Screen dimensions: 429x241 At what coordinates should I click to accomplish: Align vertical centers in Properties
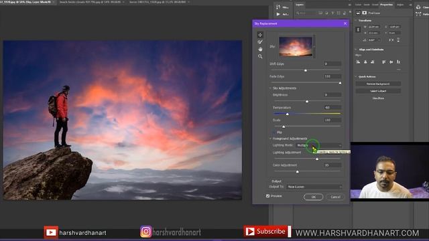point(391,62)
